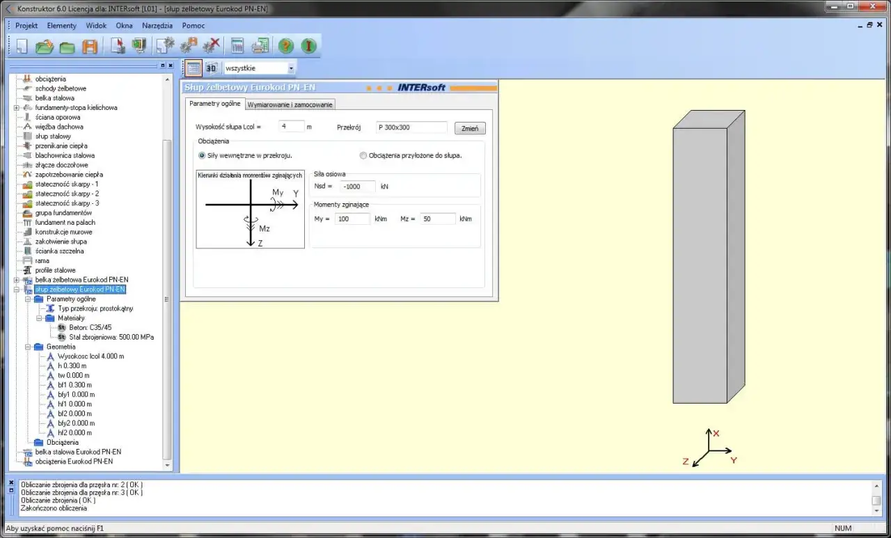This screenshot has width=891, height=538.
Task: Expand the 'belka żelbetowa Eurokod PN-EN' node
Action: pos(16,280)
